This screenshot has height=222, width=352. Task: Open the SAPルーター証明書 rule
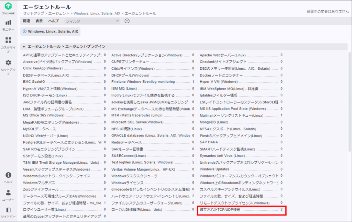(127, 149)
